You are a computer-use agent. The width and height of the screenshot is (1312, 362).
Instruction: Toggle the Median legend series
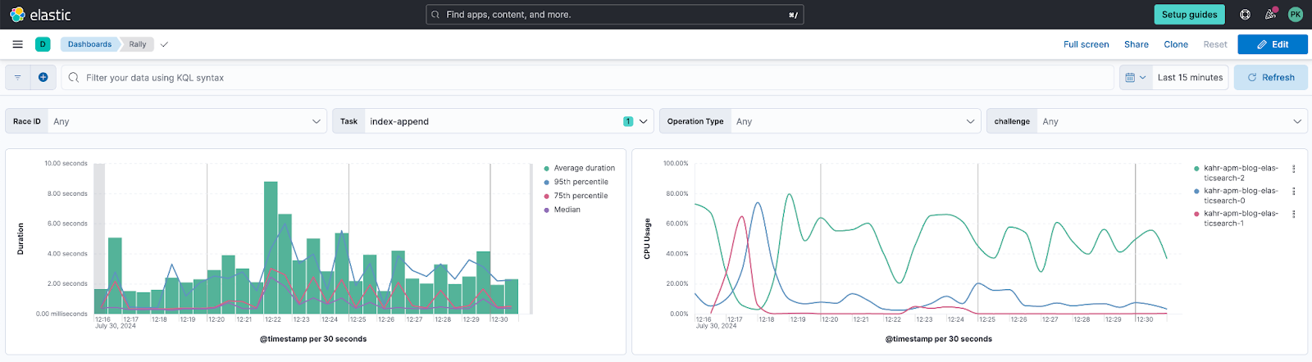click(x=567, y=210)
